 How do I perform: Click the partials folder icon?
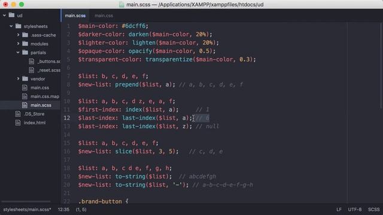point(25,52)
